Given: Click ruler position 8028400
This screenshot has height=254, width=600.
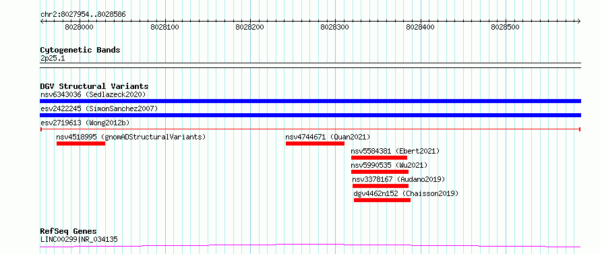Looking at the screenshot, I should pos(420,27).
